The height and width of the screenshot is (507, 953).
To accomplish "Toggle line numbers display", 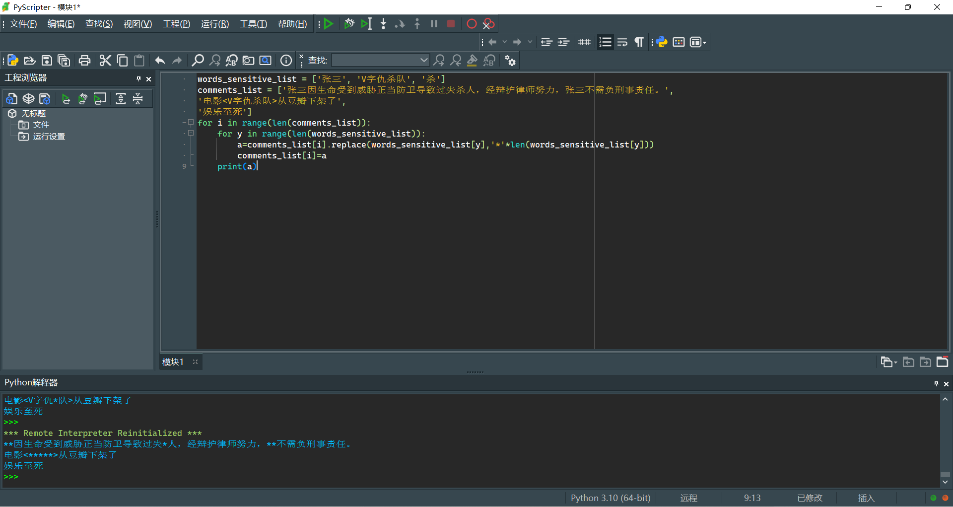I will click(x=605, y=42).
